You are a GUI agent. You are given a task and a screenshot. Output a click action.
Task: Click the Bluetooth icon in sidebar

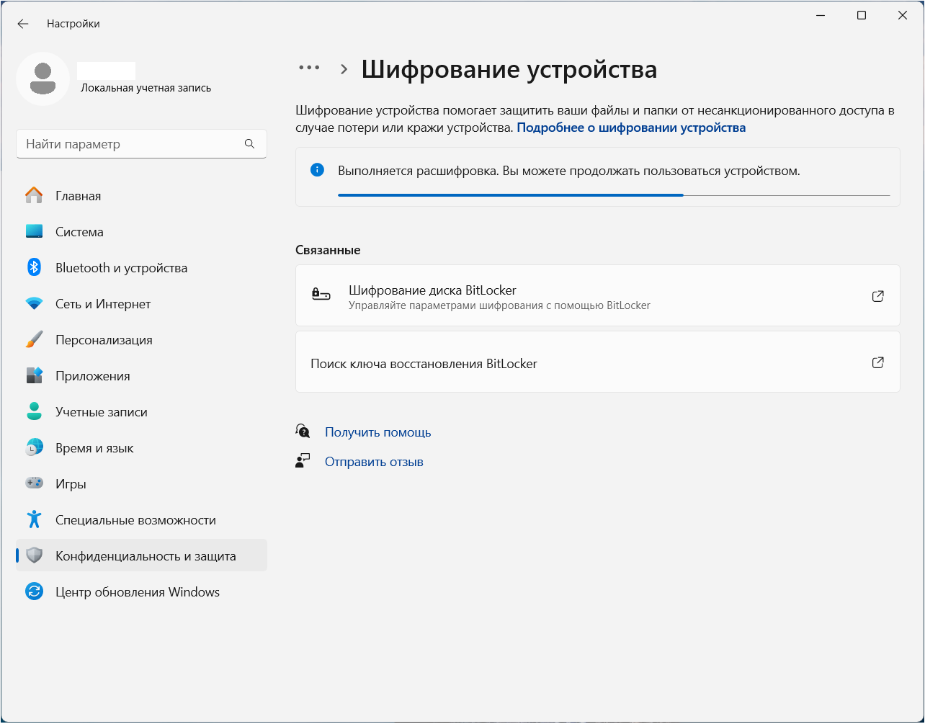(34, 267)
